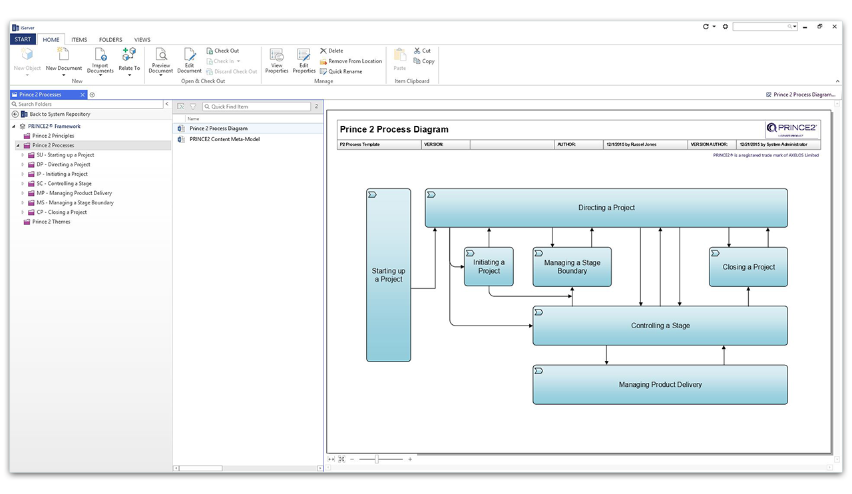852x494 pixels.
Task: Open settings gear in title bar
Action: [726, 27]
